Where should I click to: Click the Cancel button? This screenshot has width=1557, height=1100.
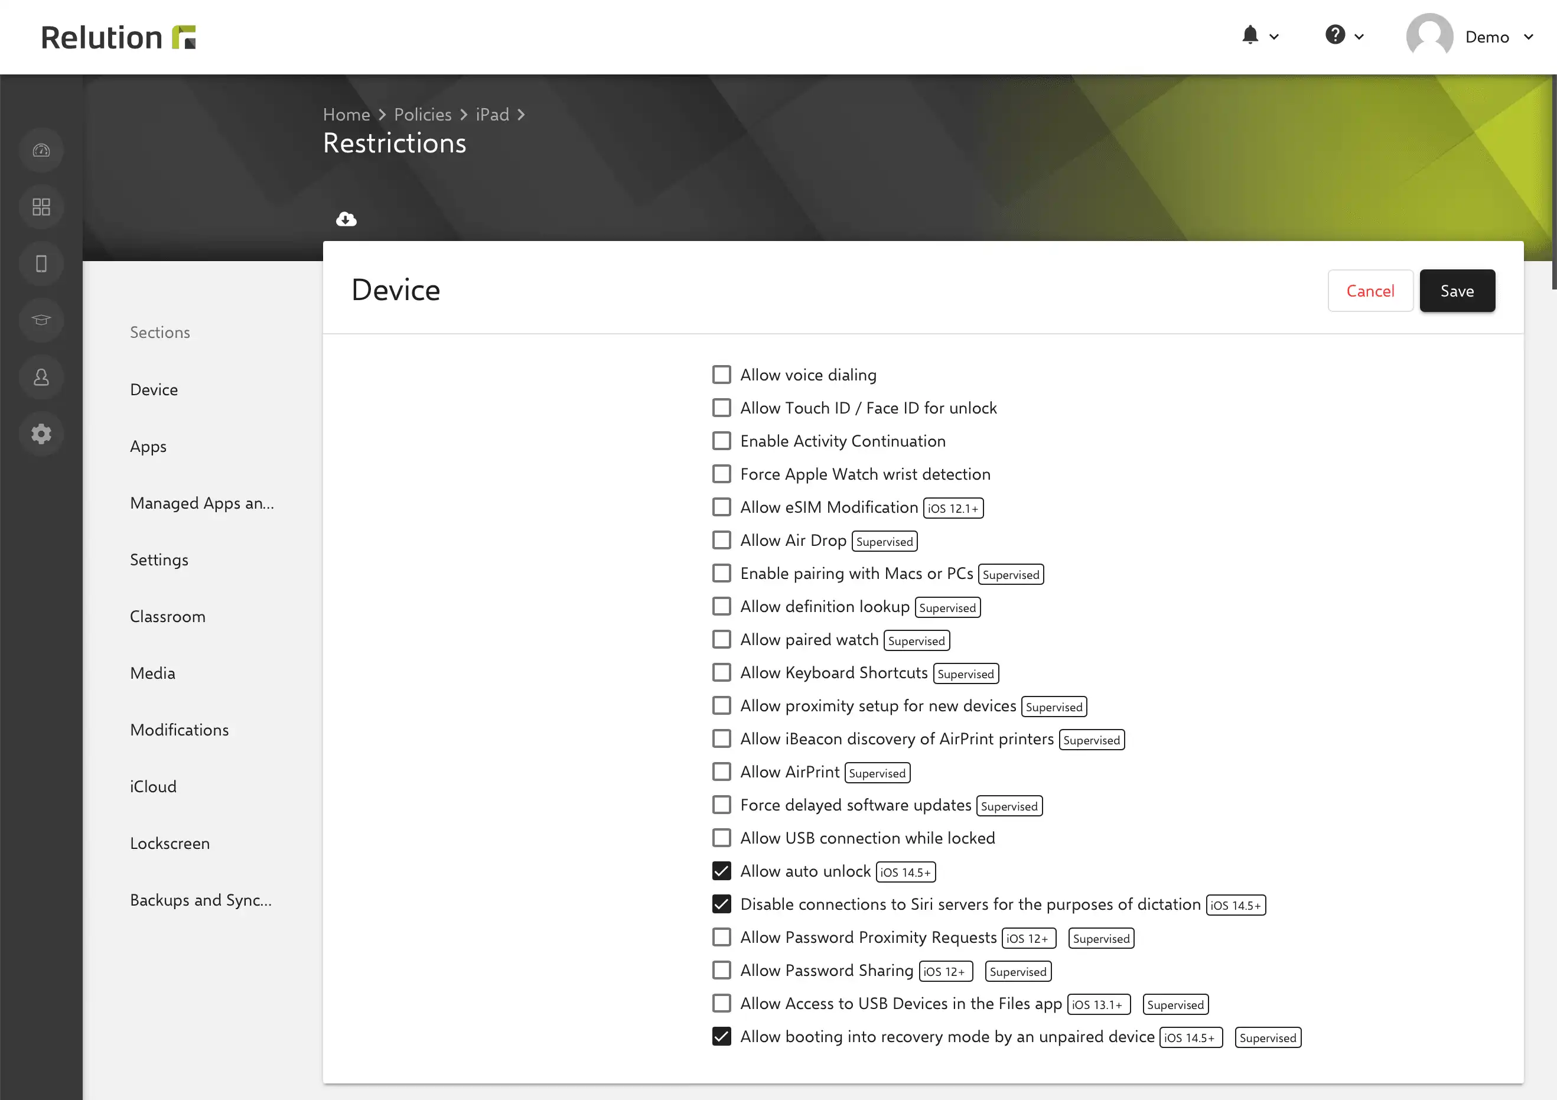click(1370, 291)
